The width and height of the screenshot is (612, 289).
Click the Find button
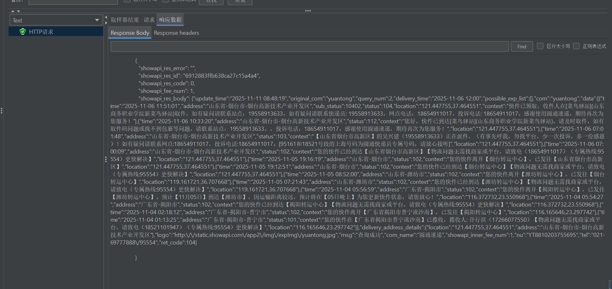[x=522, y=46]
